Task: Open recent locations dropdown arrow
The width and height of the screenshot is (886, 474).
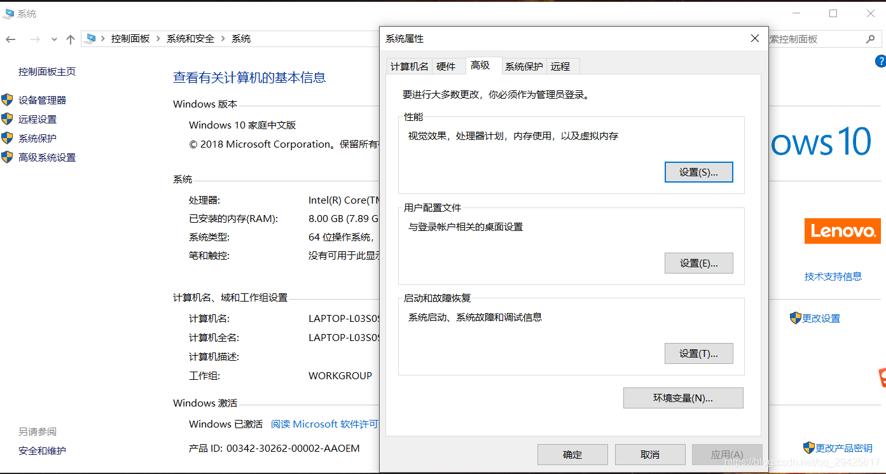Action: click(x=54, y=39)
